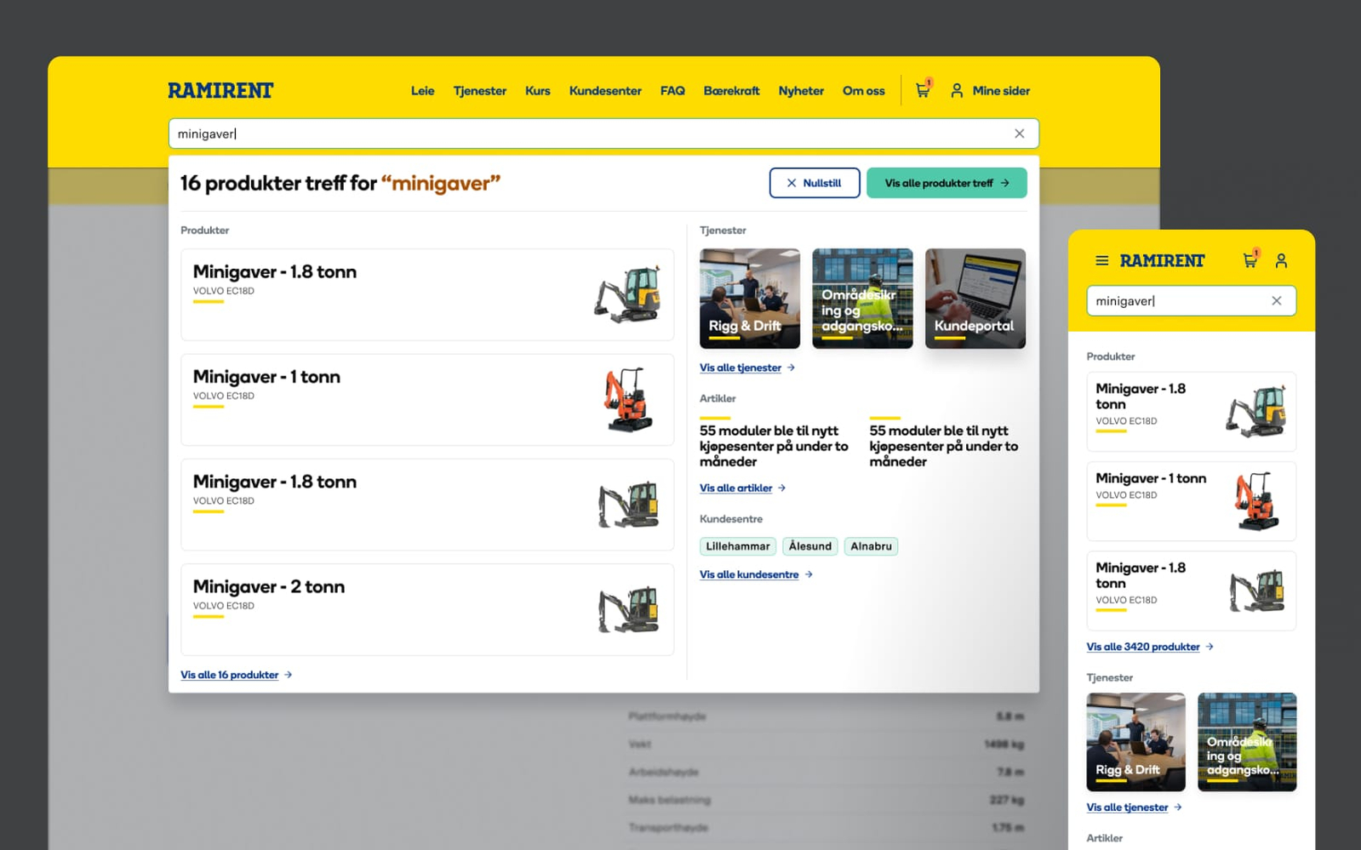The width and height of the screenshot is (1361, 850).
Task: Open the Bærekraft navigation item
Action: [731, 90]
